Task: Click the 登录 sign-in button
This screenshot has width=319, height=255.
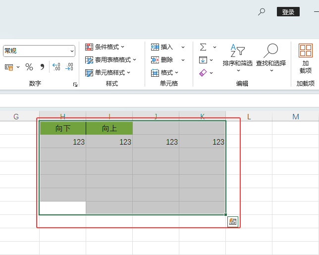Action: (x=288, y=12)
